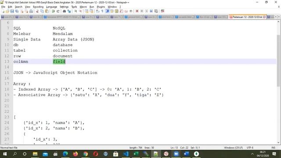Open the File menu

pyautogui.click(x=3, y=7)
